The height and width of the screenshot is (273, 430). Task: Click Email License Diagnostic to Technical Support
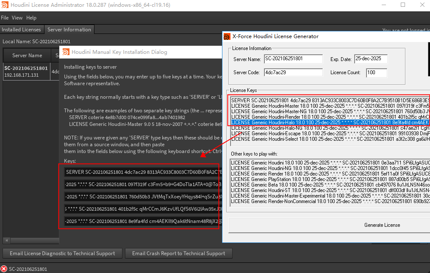pos(63,253)
